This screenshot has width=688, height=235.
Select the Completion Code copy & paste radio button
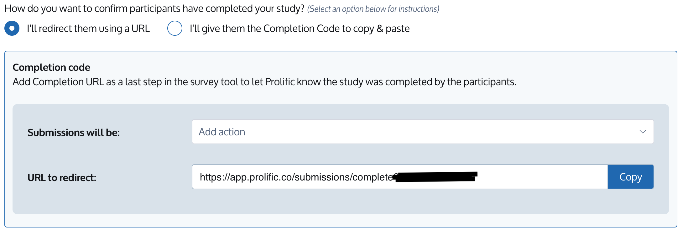pyautogui.click(x=175, y=28)
